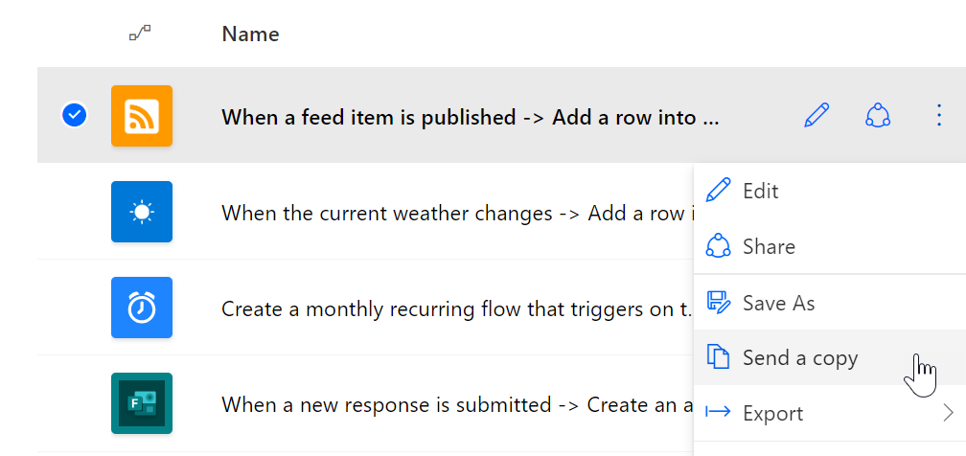966x456 pixels.
Task: Click the pencil edit icon in selected row
Action: (816, 116)
